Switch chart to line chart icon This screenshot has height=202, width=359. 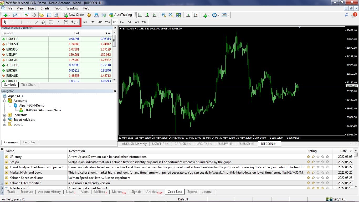155,15
